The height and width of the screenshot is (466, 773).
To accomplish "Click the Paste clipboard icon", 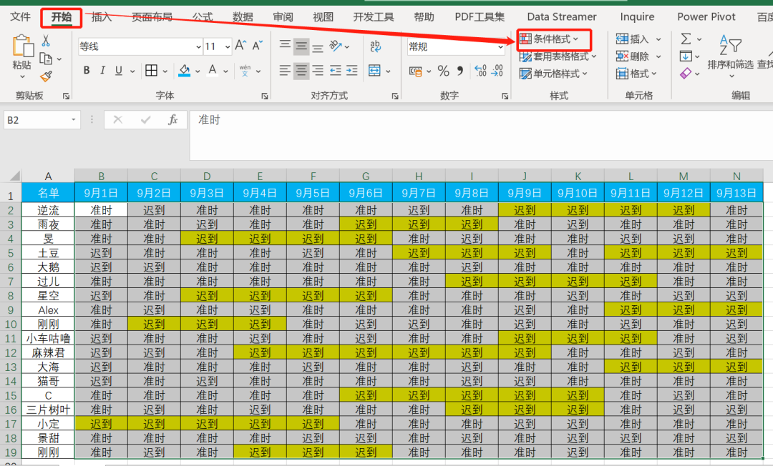I will pyautogui.click(x=22, y=46).
